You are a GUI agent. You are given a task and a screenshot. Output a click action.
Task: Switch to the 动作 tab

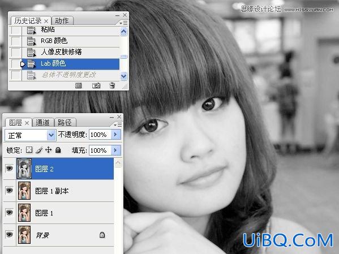coord(62,21)
